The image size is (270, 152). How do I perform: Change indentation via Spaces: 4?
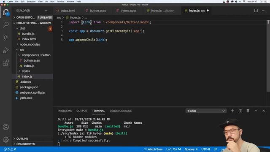click(191, 149)
